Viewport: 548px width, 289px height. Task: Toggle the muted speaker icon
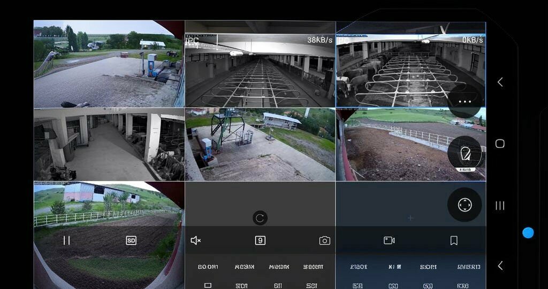(195, 240)
